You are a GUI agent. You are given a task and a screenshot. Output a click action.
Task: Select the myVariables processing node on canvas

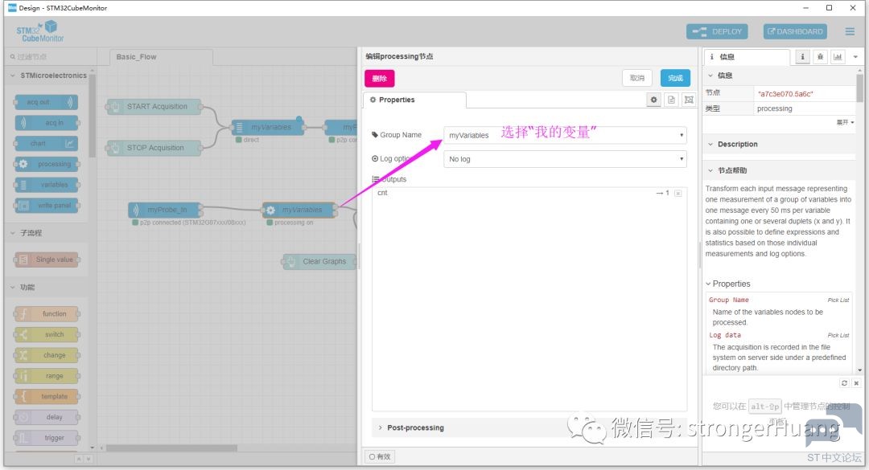299,210
